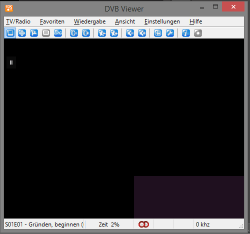
Task: Click the Zeit 2% progress status field
Action: (x=109, y=224)
